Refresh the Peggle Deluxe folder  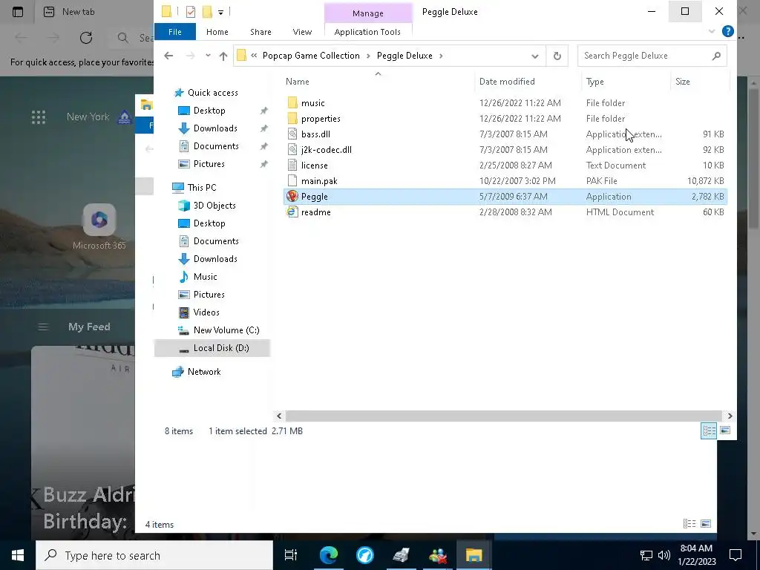coord(557,56)
